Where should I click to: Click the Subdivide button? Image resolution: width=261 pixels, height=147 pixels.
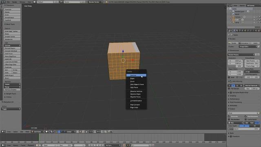click(x=12, y=59)
